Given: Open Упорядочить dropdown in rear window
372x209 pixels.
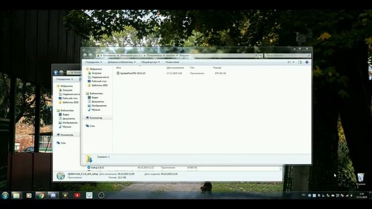Looking at the screenshot, I should (x=65, y=79).
